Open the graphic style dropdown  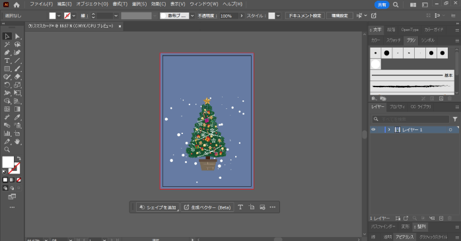click(278, 16)
